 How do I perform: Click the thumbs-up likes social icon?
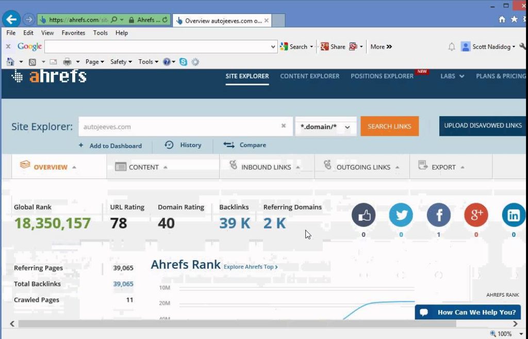pyautogui.click(x=364, y=215)
